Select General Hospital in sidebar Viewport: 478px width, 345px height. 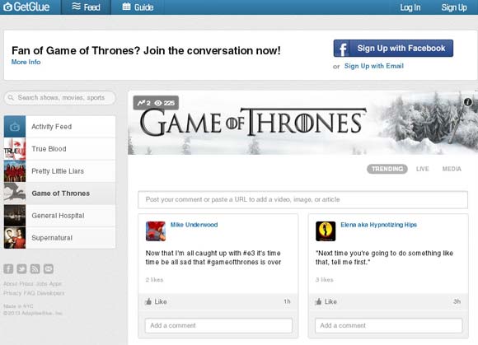click(x=59, y=216)
